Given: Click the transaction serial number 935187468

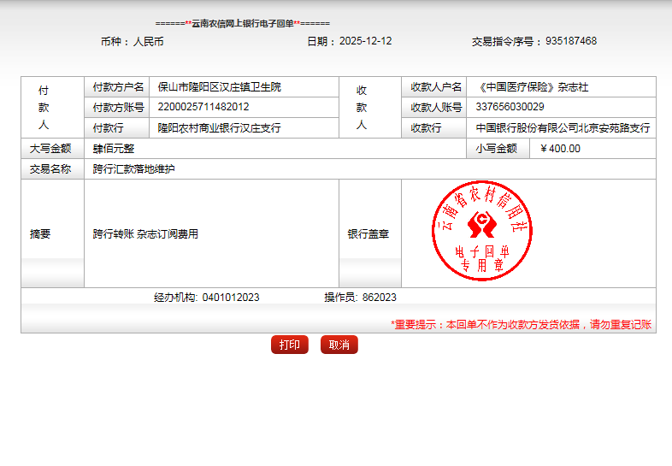Looking at the screenshot, I should coord(571,41).
